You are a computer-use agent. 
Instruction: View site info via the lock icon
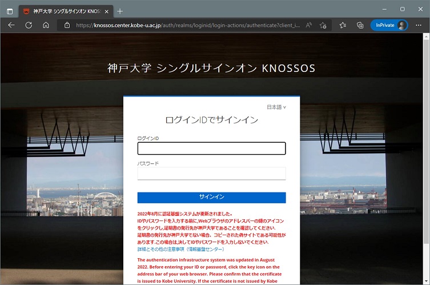(x=67, y=25)
